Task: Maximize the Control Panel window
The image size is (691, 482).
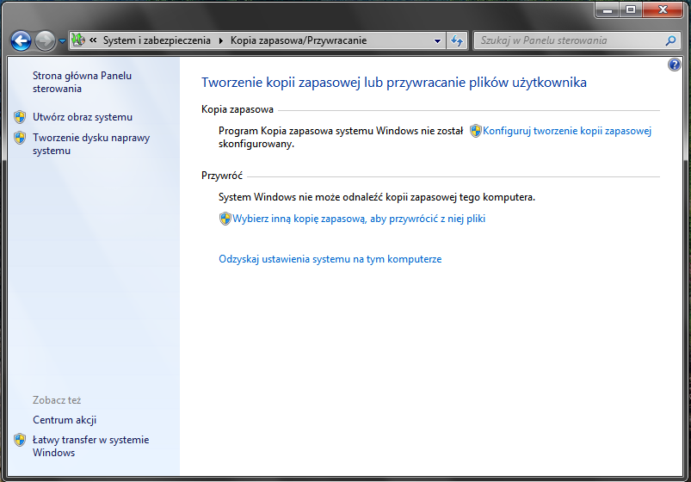Action: (631, 9)
